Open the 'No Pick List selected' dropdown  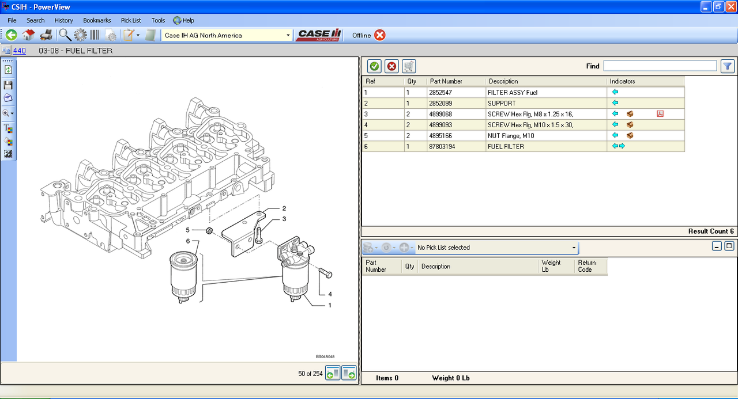(x=496, y=248)
